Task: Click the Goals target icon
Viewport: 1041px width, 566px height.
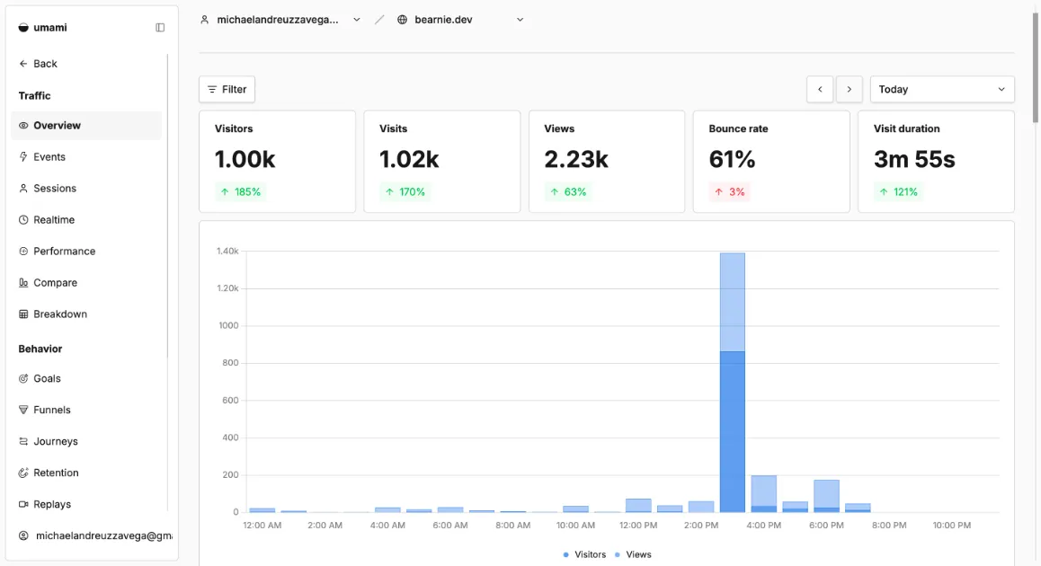Action: point(23,379)
